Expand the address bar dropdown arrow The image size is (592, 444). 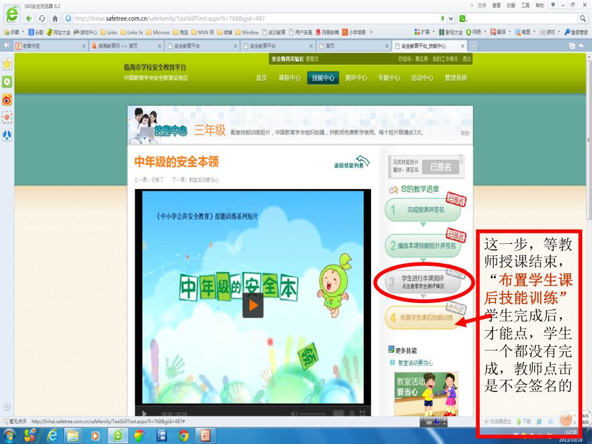coord(451,18)
